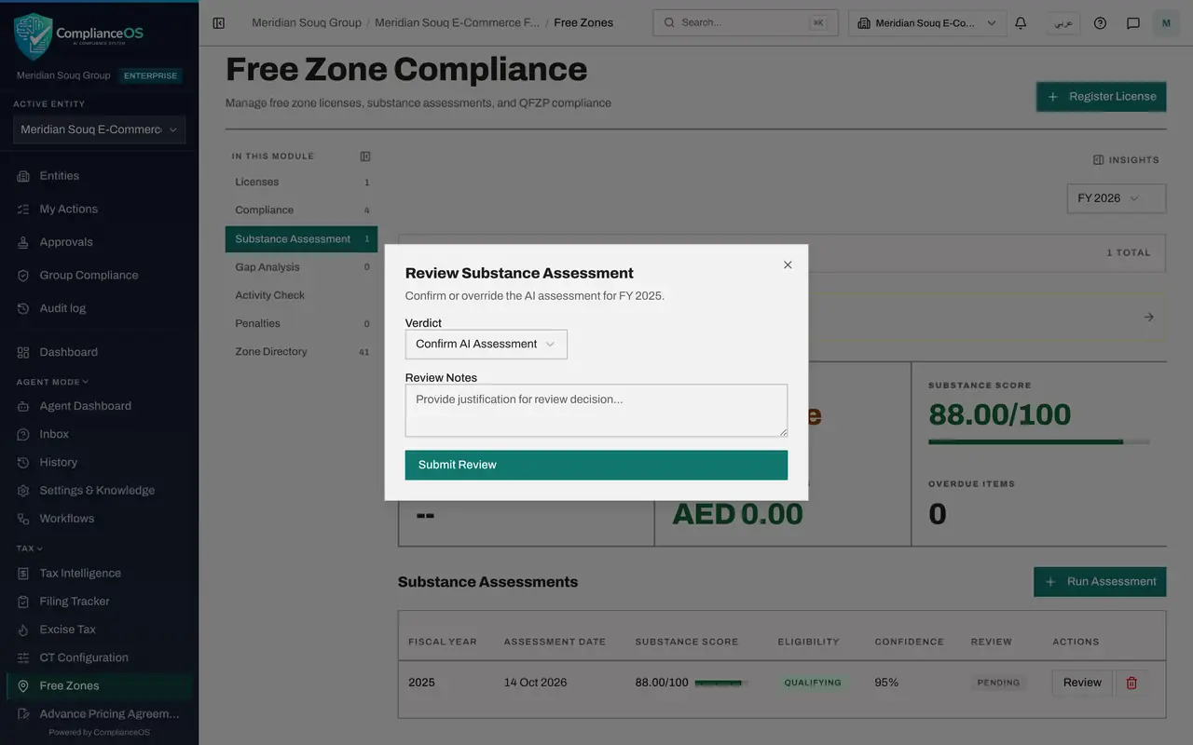
Task: Open notifications bell icon
Action: [x=1021, y=23]
